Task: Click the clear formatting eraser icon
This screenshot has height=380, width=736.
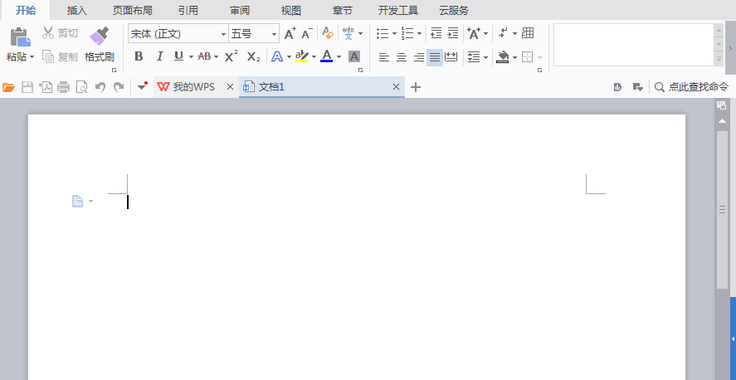Action: [x=328, y=33]
